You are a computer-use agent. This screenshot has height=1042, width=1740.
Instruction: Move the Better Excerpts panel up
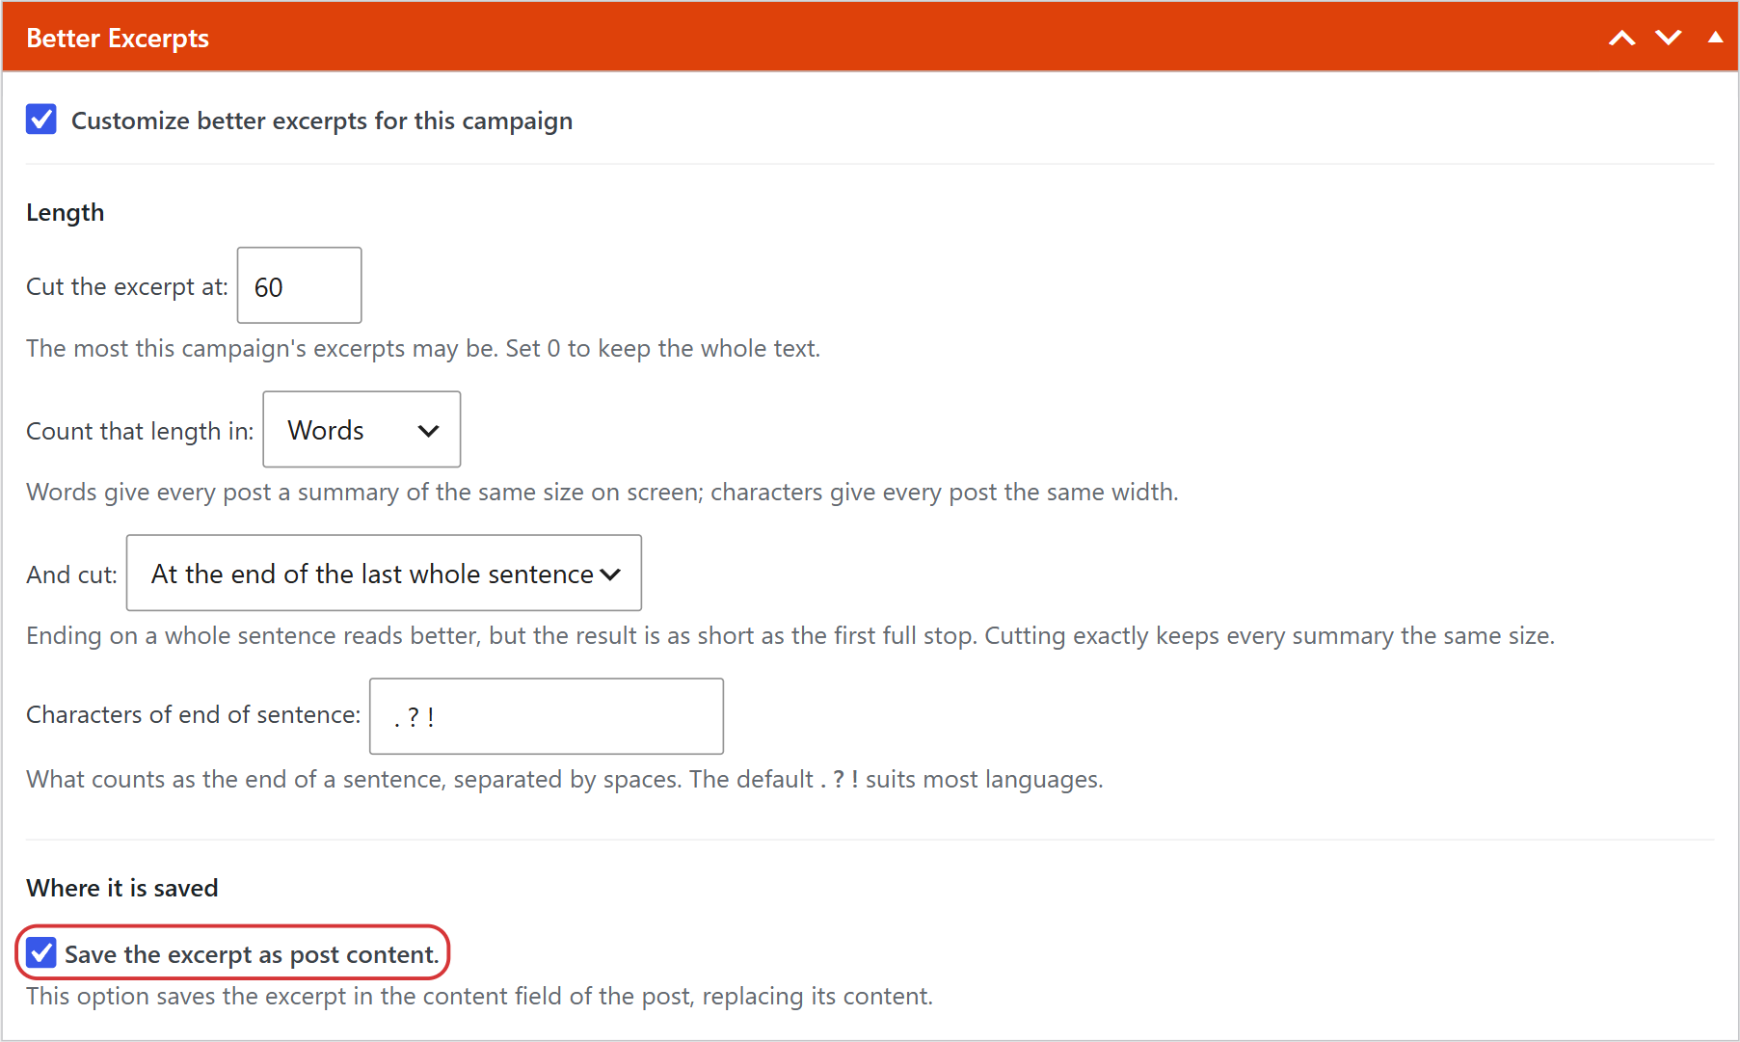(x=1622, y=38)
